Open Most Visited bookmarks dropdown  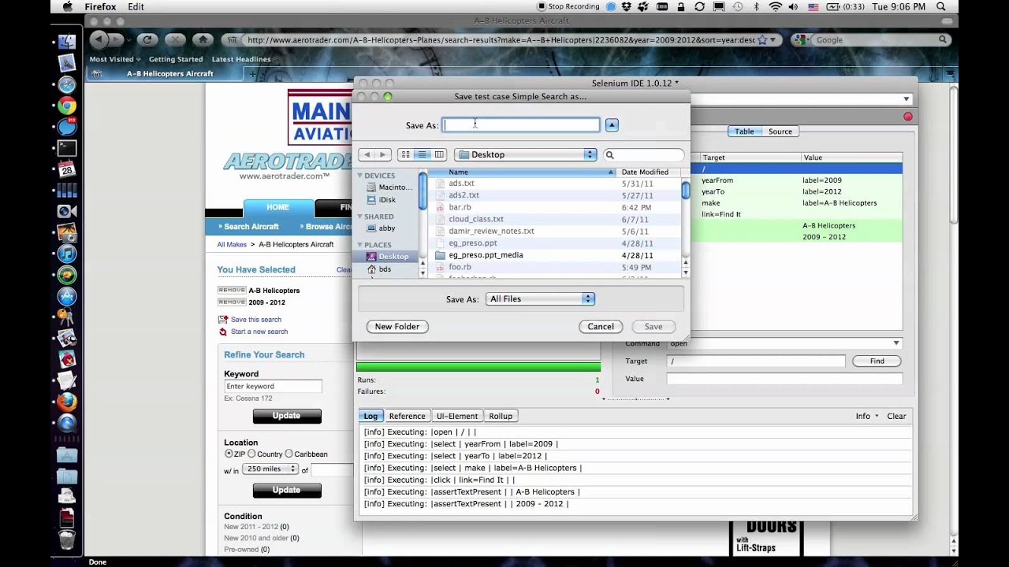pyautogui.click(x=115, y=59)
